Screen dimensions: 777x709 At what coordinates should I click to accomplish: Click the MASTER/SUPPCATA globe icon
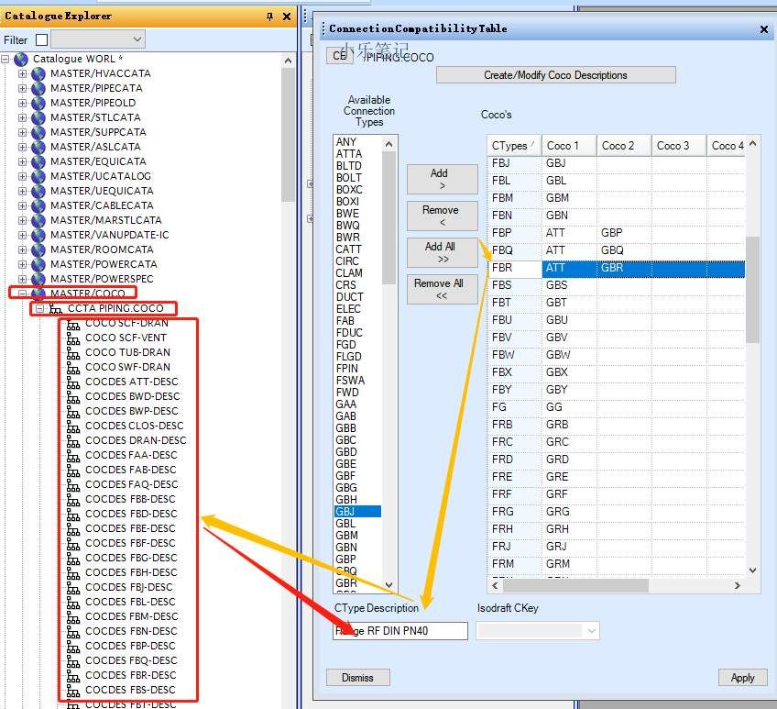tap(38, 132)
